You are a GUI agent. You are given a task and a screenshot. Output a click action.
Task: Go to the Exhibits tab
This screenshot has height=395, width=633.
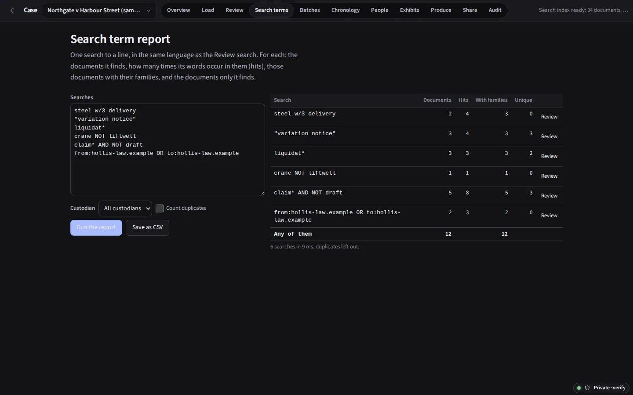410,10
